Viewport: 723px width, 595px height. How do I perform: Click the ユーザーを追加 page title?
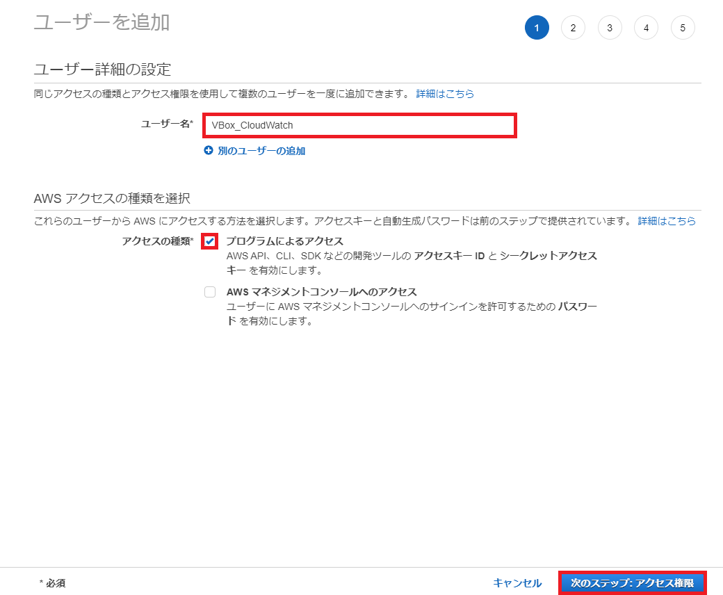coord(102,22)
